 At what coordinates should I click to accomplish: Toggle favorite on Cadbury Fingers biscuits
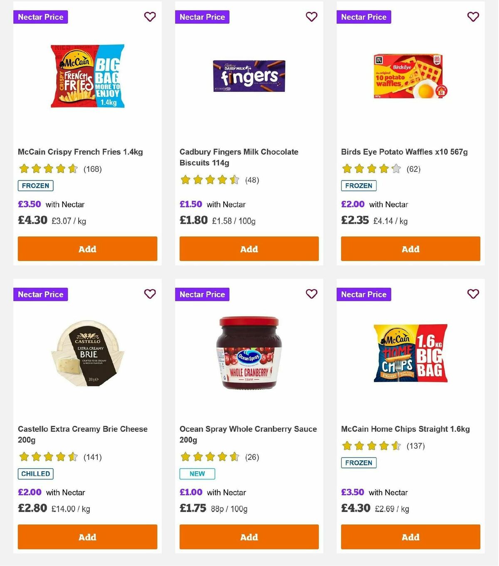pos(311,17)
